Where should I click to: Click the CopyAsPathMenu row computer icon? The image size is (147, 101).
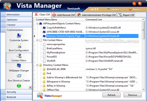(x=44, y=28)
